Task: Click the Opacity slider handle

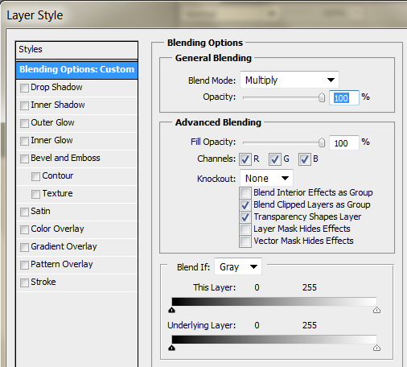Action: 322,97
